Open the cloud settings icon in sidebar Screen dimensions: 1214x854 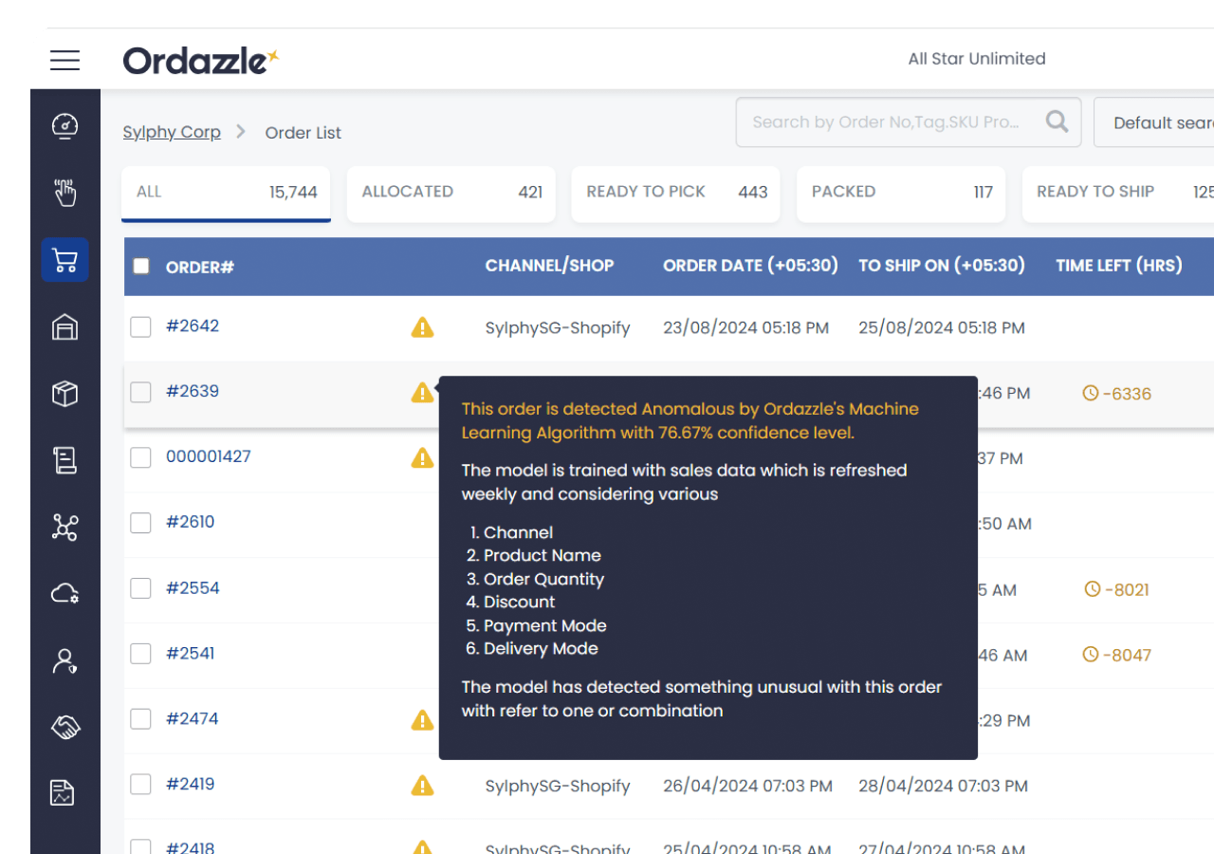64,594
